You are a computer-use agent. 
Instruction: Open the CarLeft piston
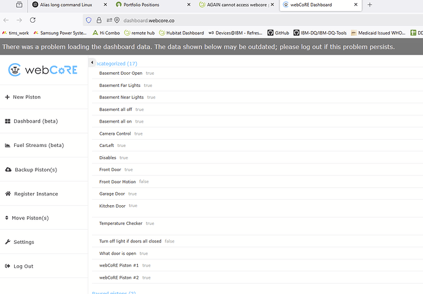coord(107,146)
